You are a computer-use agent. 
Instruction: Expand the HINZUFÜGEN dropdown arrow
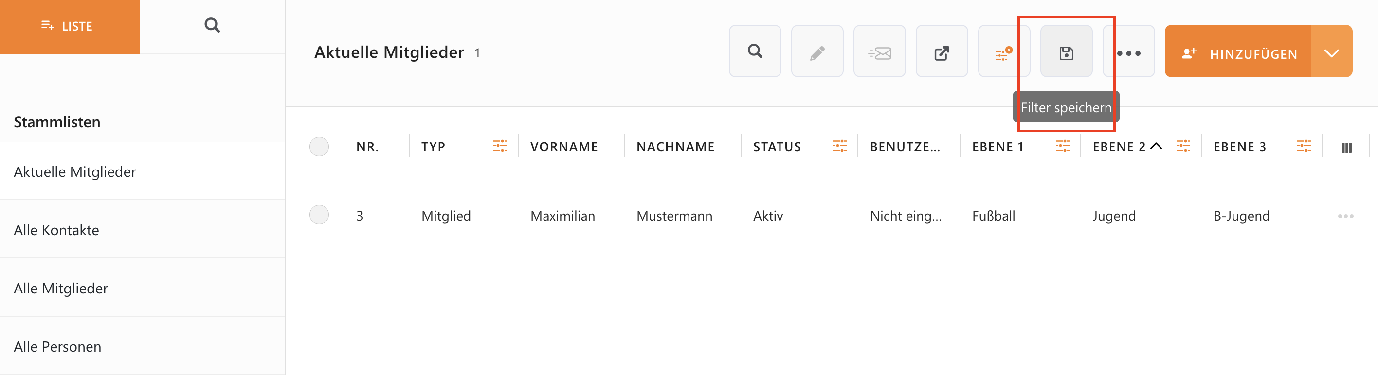(x=1331, y=51)
